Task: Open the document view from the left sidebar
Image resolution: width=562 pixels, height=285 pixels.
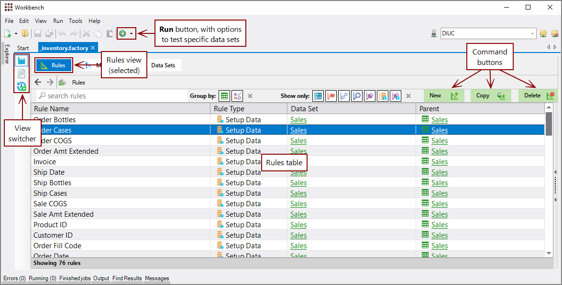Action: pos(22,74)
